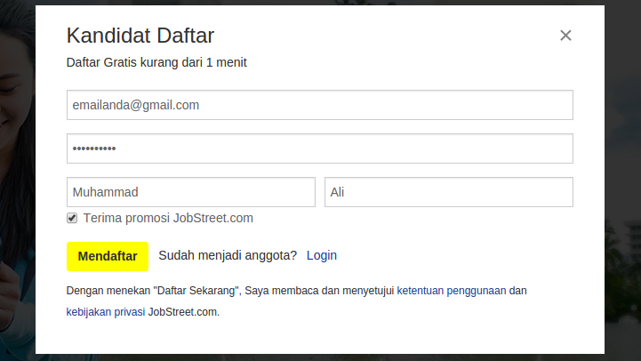Click the 'Terima promosi JobStreet.com' label
The height and width of the screenshot is (361, 641).
(x=168, y=219)
